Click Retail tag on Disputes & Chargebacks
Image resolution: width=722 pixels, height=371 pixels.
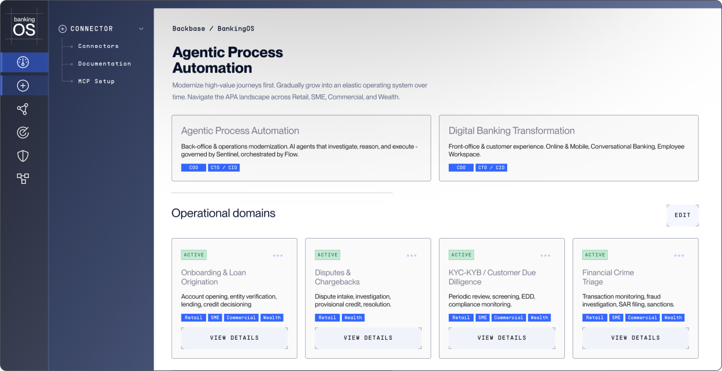pos(327,317)
